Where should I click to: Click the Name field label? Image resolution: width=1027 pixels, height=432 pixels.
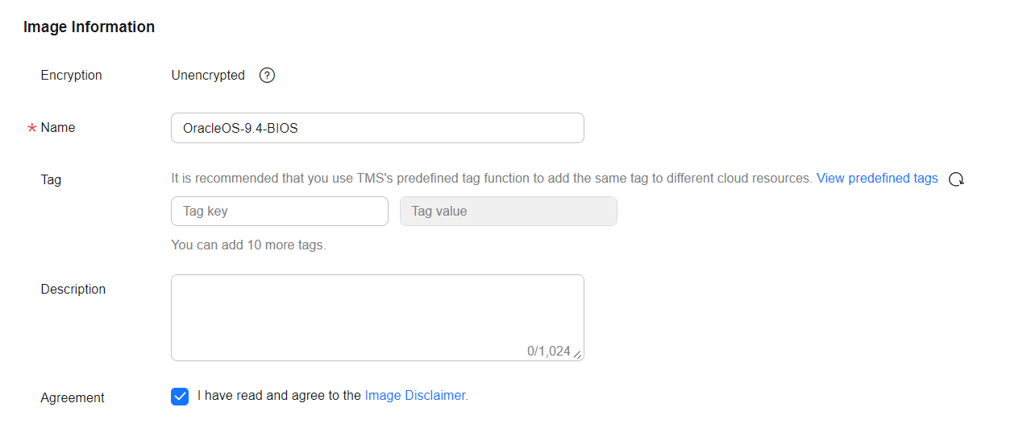[58, 128]
